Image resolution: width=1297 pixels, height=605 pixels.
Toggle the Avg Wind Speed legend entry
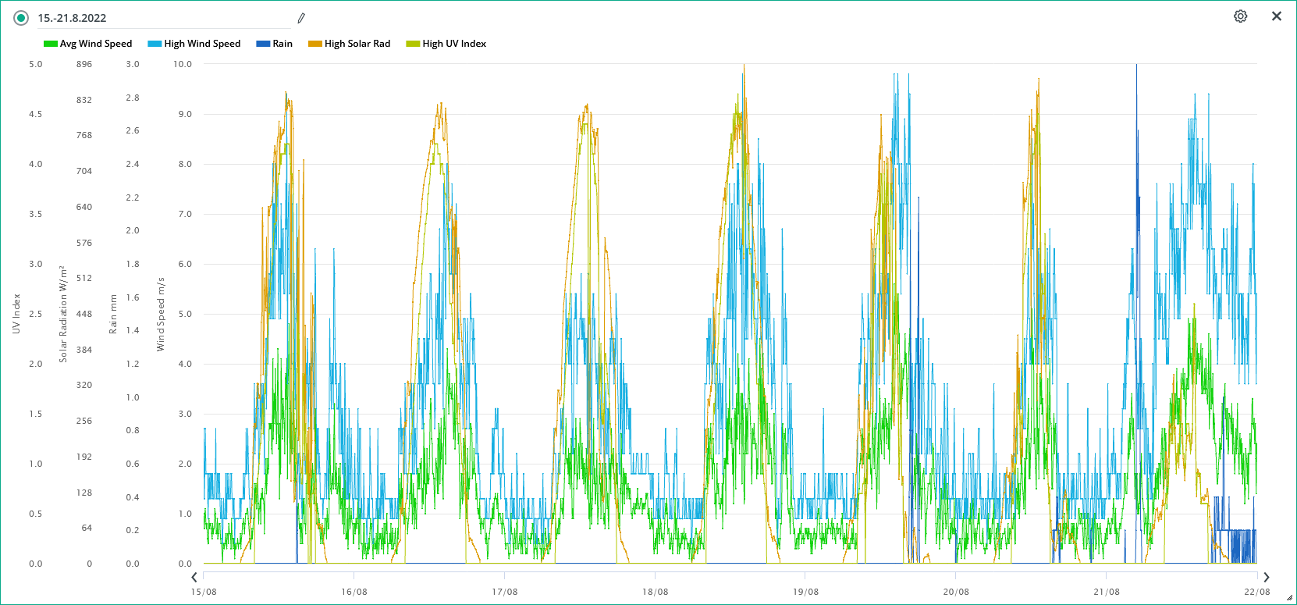click(88, 44)
